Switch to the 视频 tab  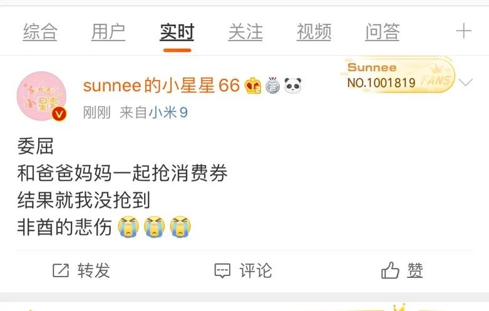click(x=314, y=32)
